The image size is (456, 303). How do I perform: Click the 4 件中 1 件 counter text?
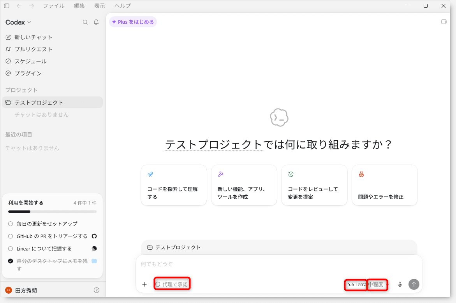[85, 203]
